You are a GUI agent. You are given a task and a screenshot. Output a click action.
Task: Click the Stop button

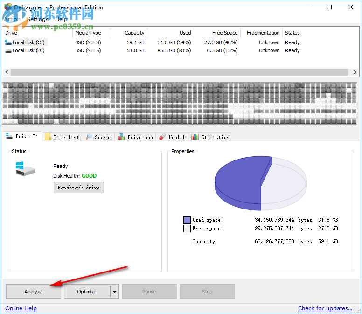point(208,292)
